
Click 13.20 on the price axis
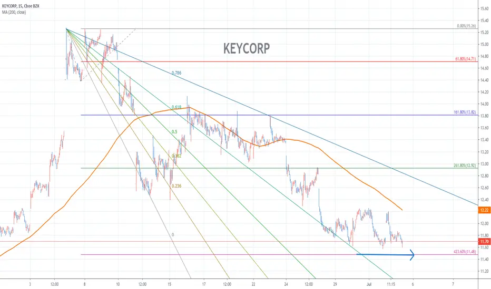[485, 152]
